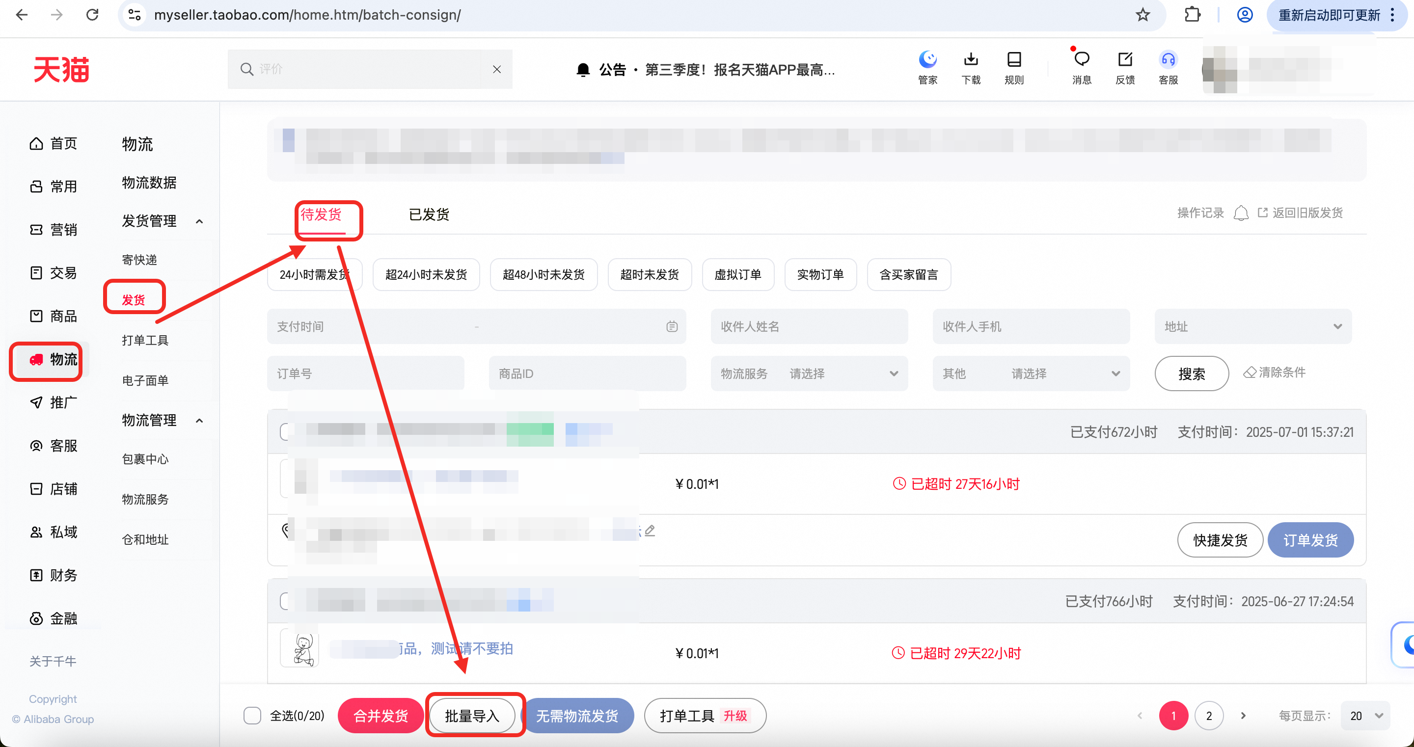The width and height of the screenshot is (1414, 747).
Task: Open Chrome's three-dot menu
Action: pyautogui.click(x=1392, y=15)
